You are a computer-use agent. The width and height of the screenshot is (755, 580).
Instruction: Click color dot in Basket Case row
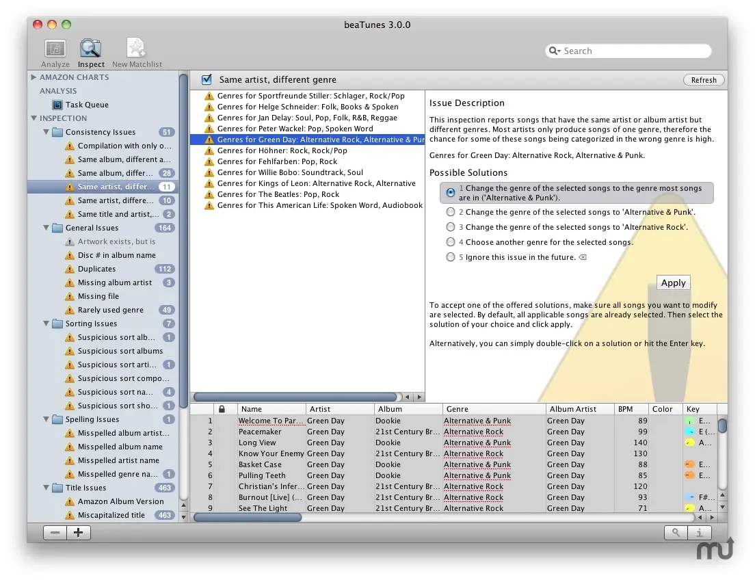689,464
